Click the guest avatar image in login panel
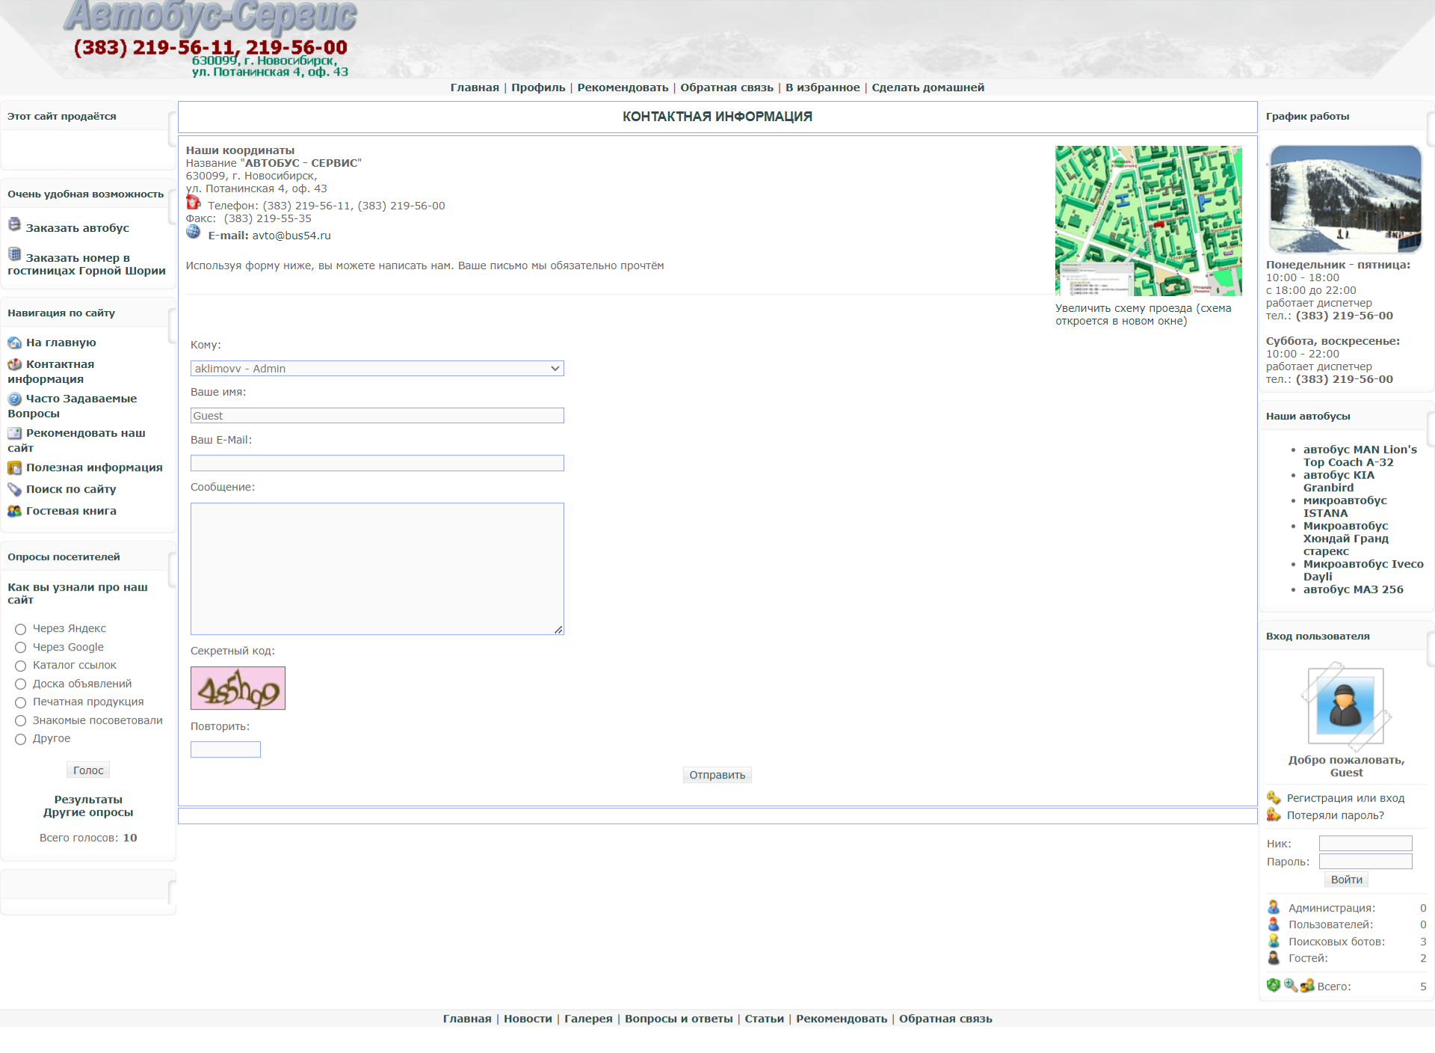 coord(1346,706)
